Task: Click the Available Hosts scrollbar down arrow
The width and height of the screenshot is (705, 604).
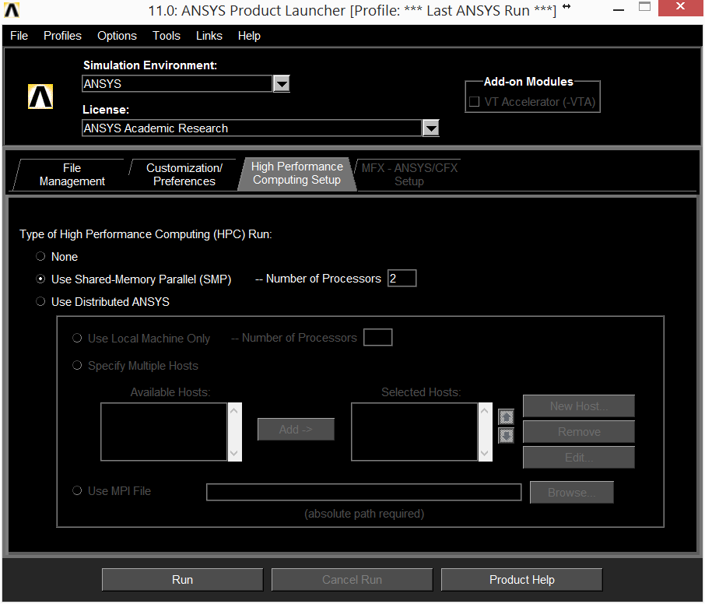Action: (233, 453)
